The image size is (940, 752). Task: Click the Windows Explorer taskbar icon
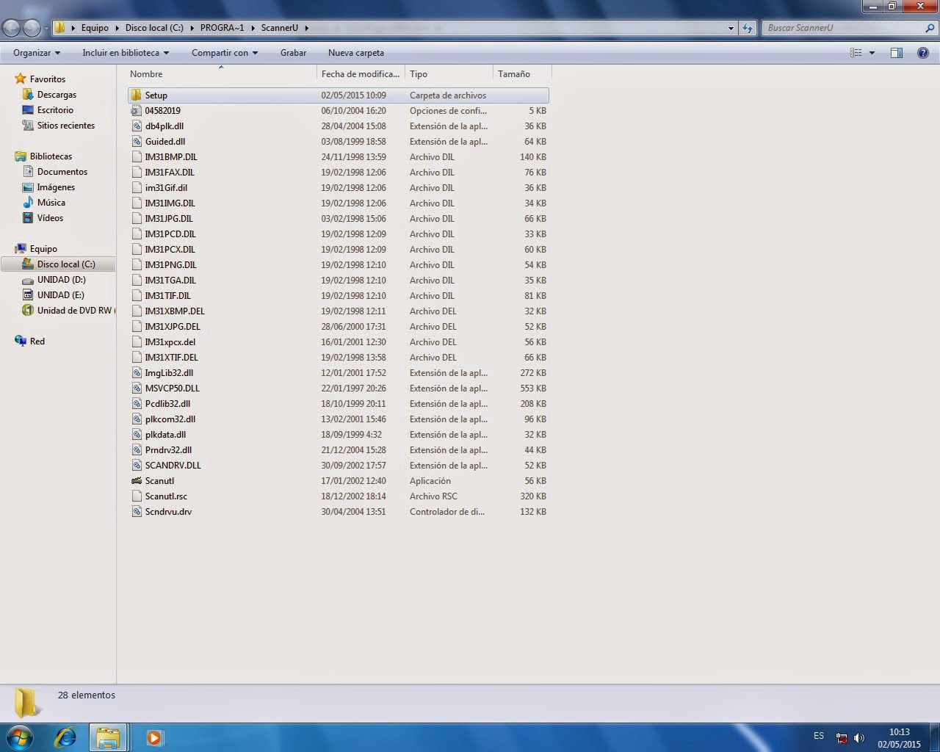pos(108,737)
